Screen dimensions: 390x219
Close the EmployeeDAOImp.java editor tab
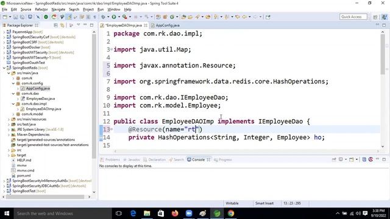coord(146,26)
